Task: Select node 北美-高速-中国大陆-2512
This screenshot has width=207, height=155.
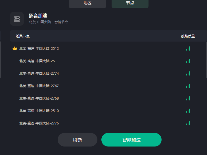Action: coord(108,49)
